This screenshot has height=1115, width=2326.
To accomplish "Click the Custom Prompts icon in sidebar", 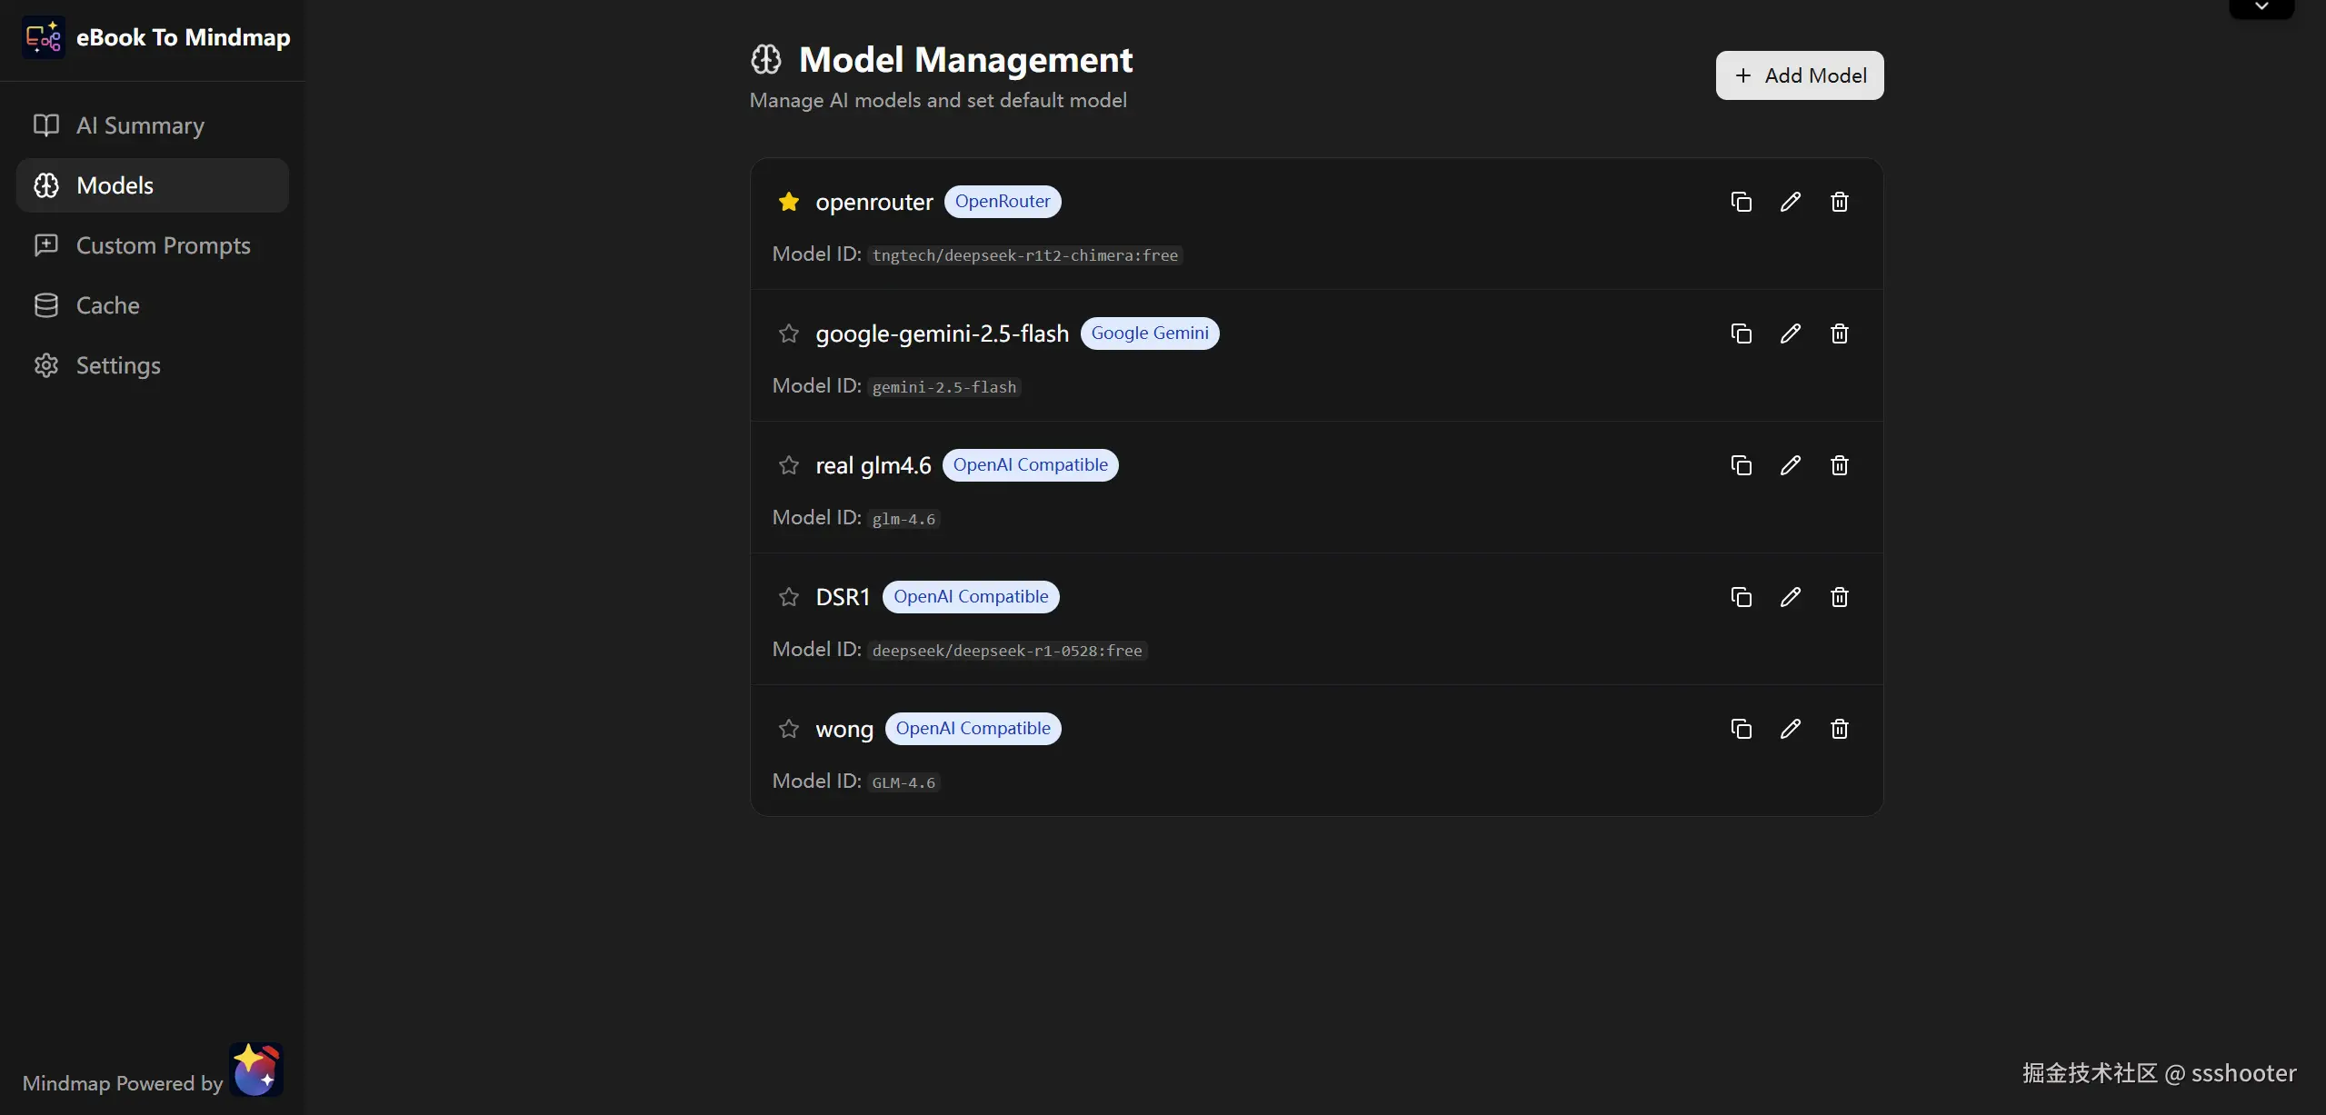I will click(x=46, y=244).
